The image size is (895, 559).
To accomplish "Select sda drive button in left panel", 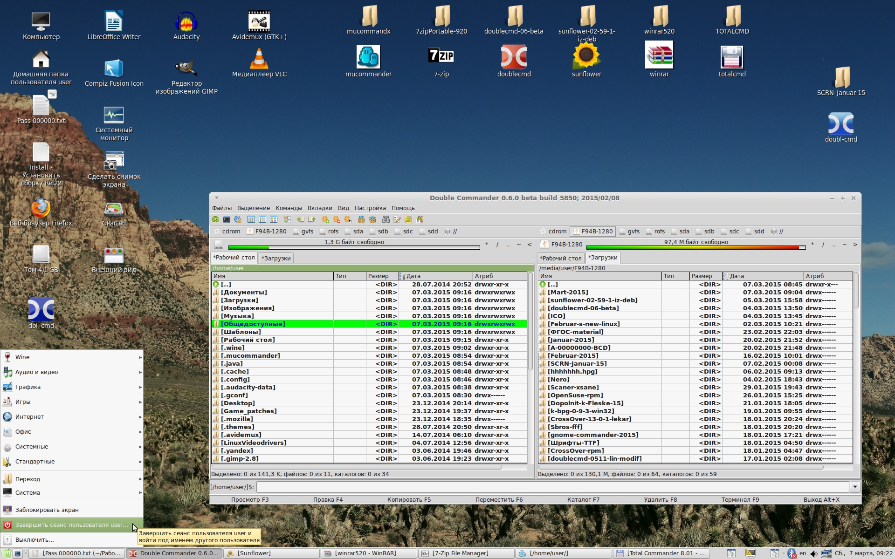I will pyautogui.click(x=354, y=232).
